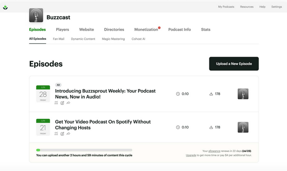287x171 pixels.
Task: Click red notification dot on Monetization
Action: pyautogui.click(x=159, y=28)
